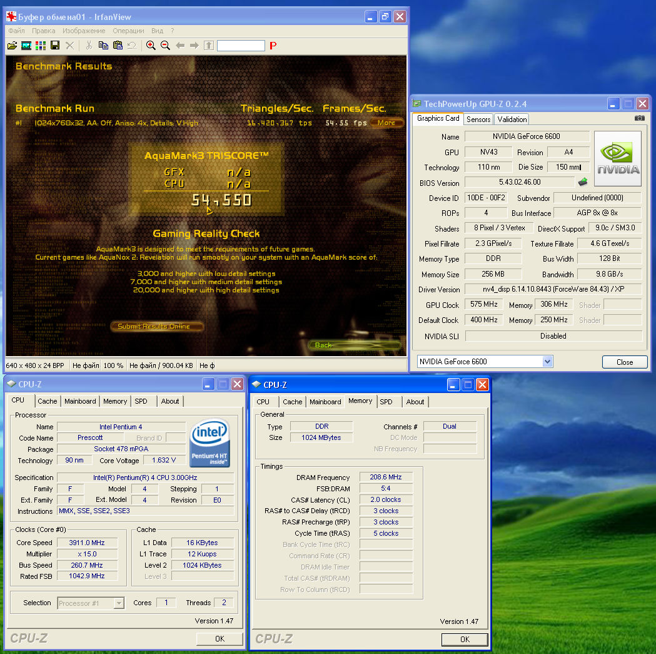656x654 pixels.
Task: Click the right CPU-Z title bar icon
Action: [256, 384]
